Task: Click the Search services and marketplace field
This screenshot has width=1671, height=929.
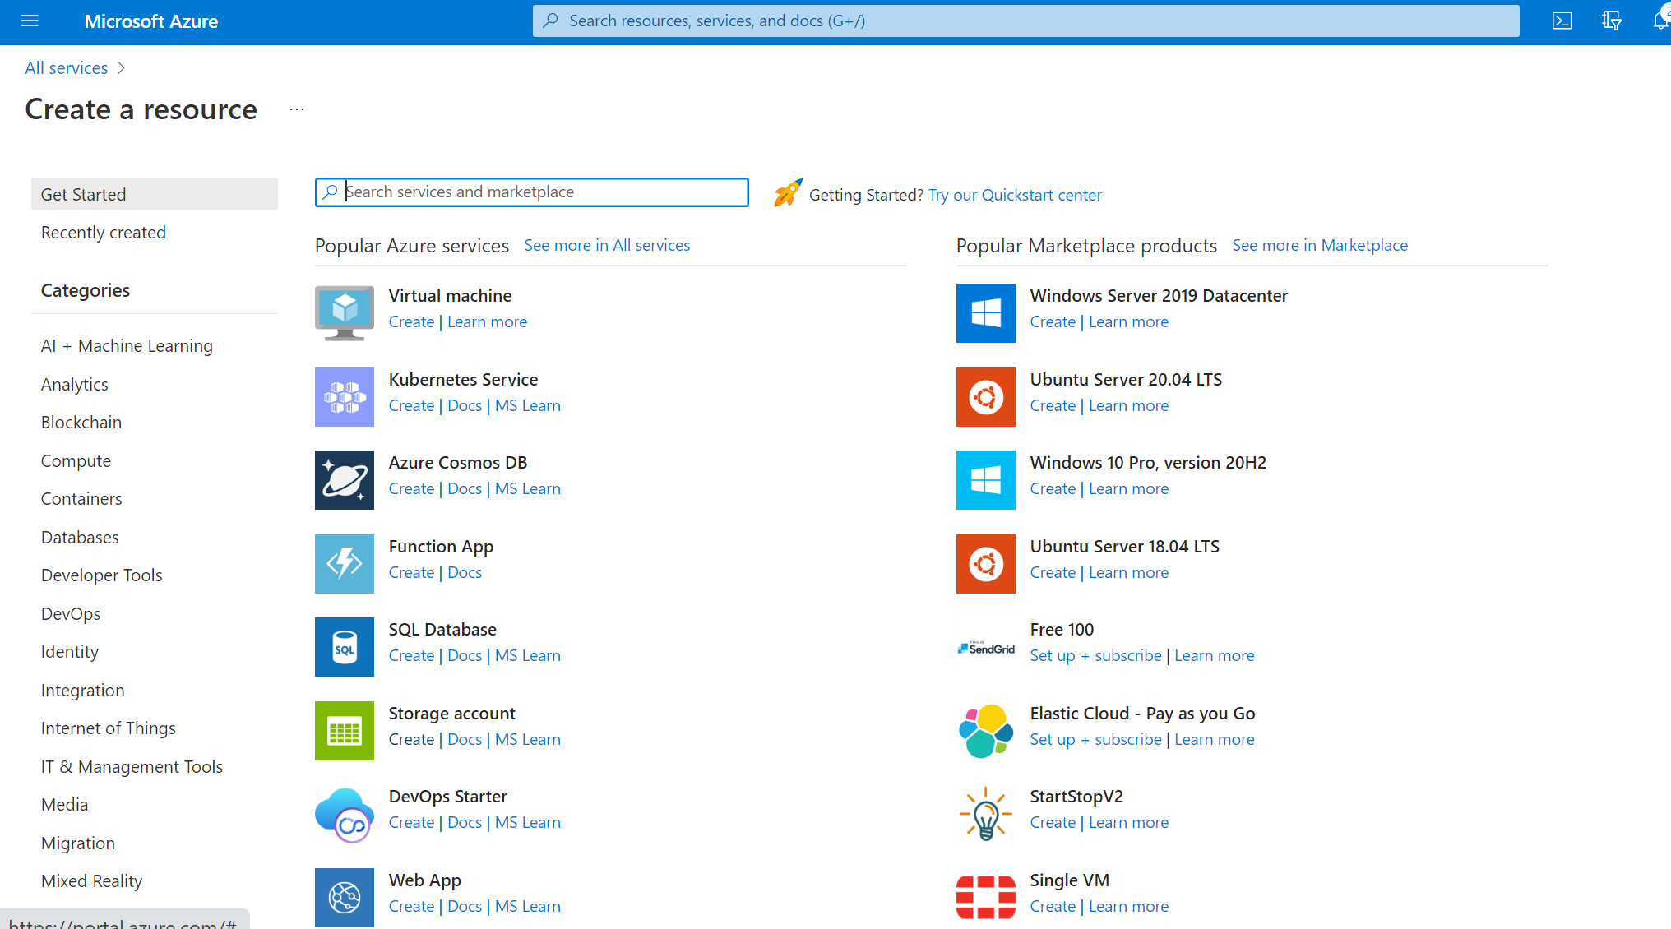Action: pos(531,192)
